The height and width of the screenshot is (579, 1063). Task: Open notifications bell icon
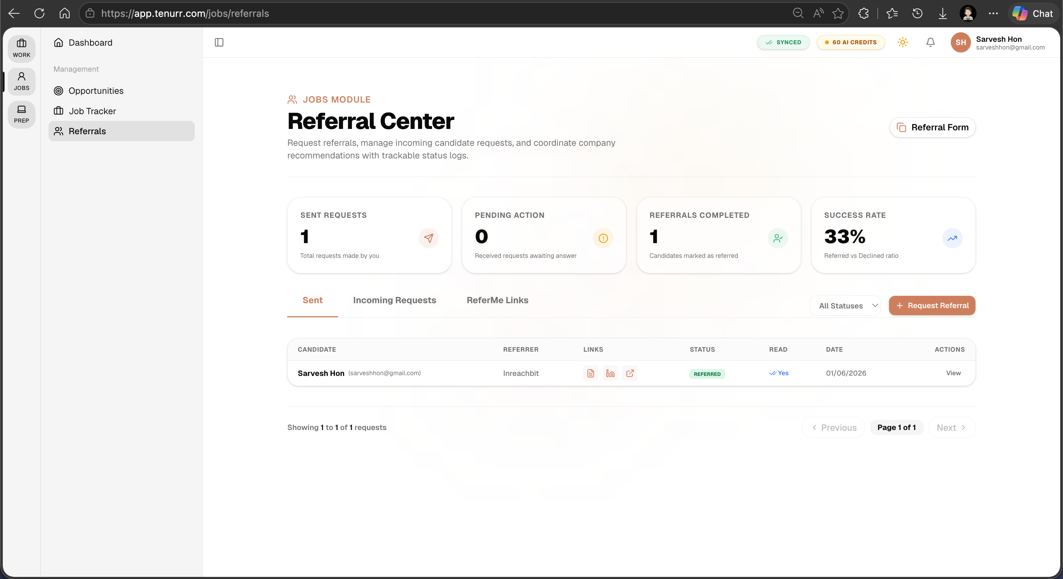[x=930, y=43]
